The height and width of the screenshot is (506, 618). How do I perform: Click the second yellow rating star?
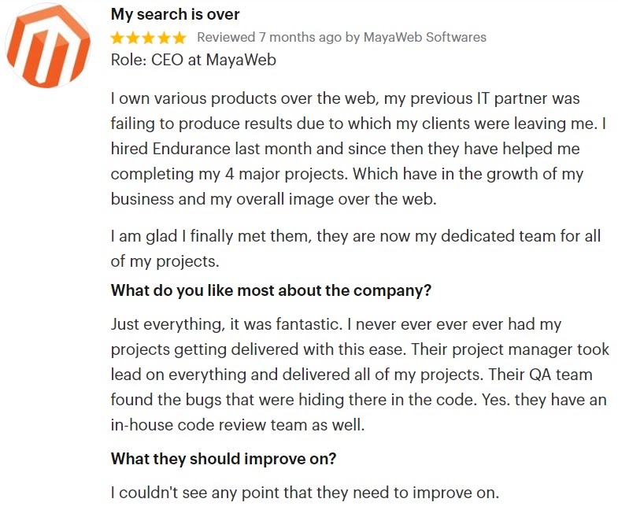pyautogui.click(x=133, y=38)
